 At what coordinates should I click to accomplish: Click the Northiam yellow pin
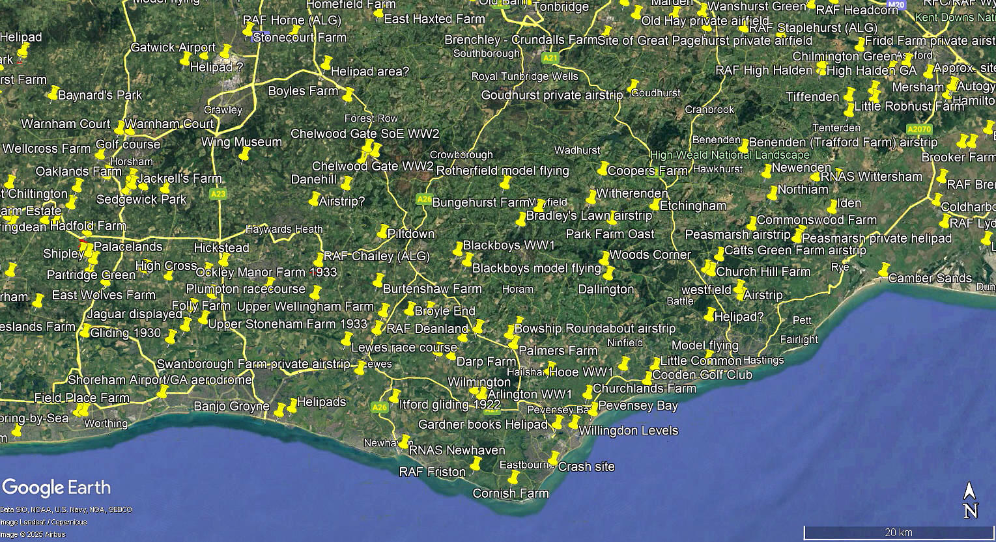pos(773,193)
